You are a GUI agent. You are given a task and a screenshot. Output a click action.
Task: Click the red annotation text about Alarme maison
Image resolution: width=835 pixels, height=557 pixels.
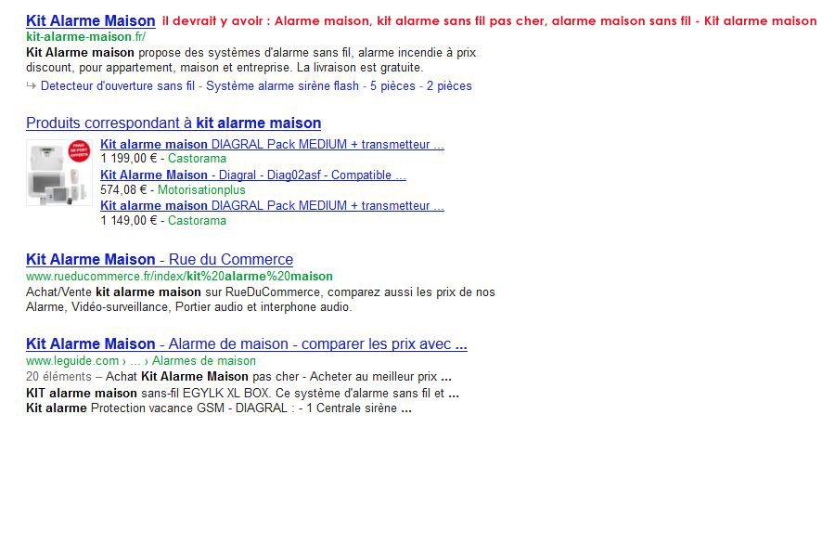[489, 20]
